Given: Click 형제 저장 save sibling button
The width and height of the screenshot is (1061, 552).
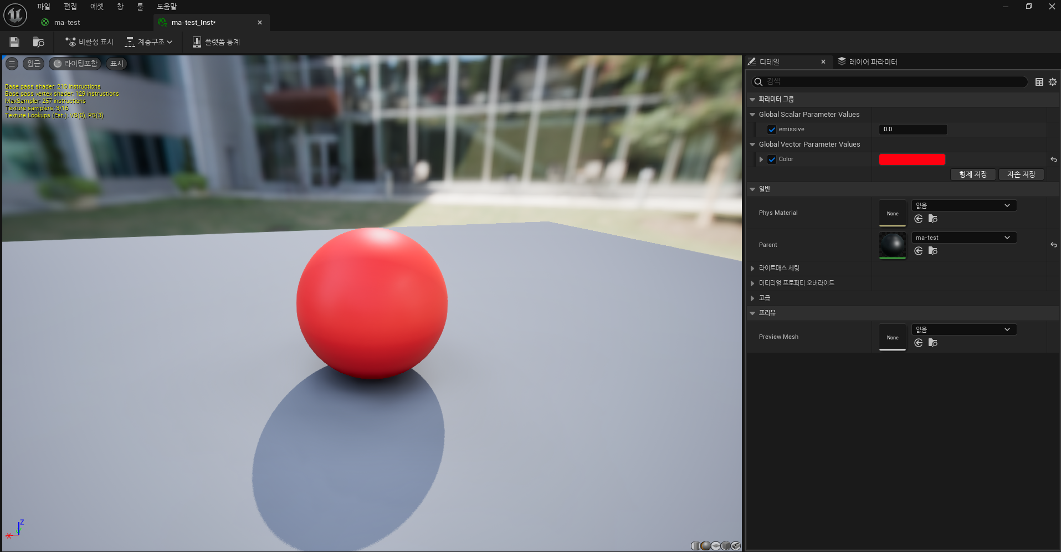Looking at the screenshot, I should [973, 174].
